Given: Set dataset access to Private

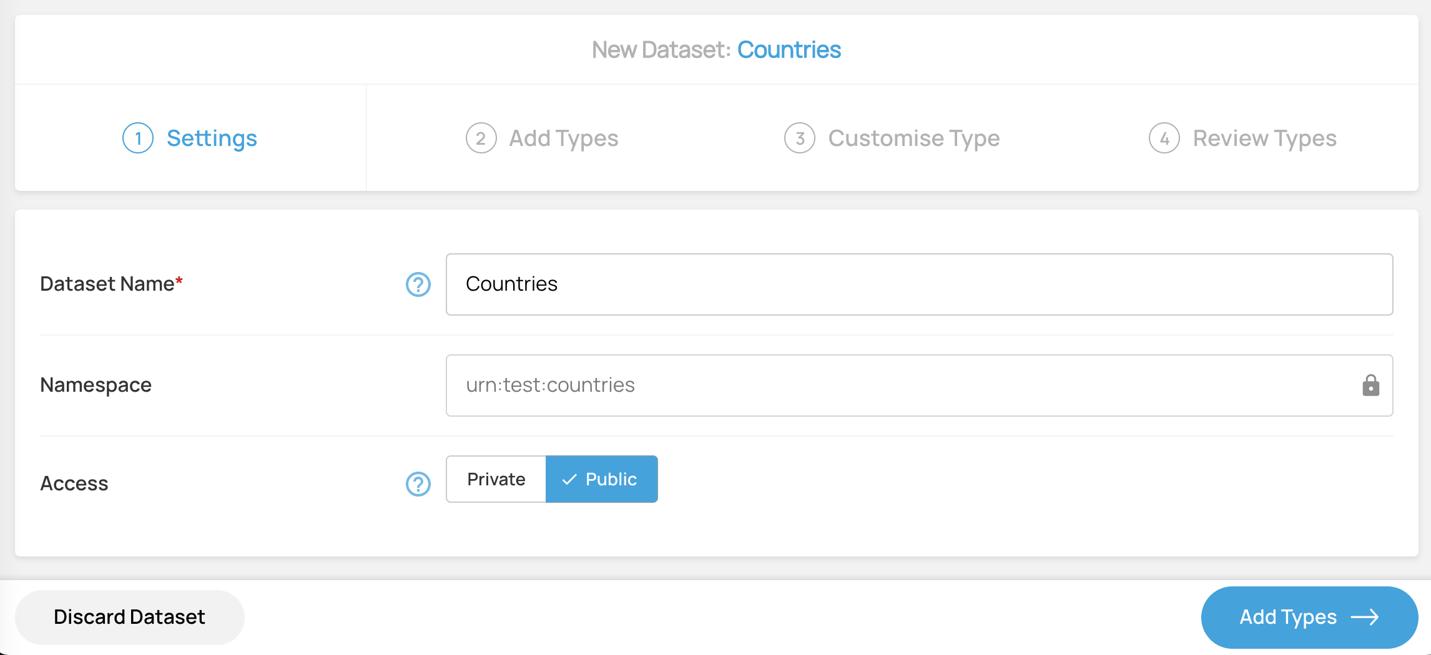Looking at the screenshot, I should (495, 479).
